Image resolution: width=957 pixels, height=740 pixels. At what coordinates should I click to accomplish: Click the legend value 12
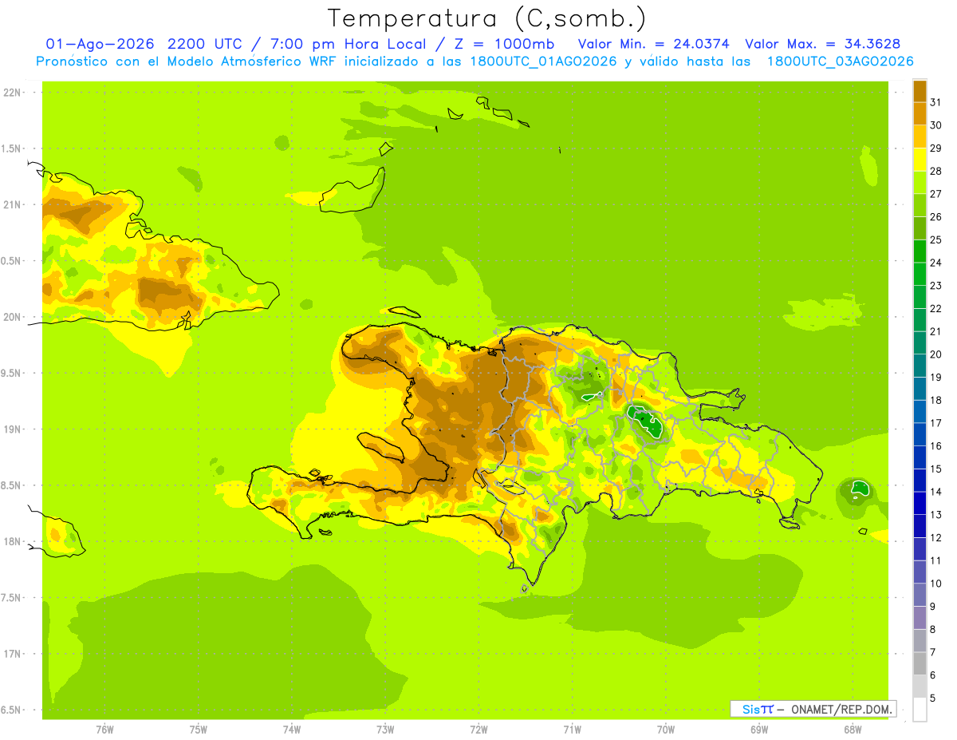point(936,537)
